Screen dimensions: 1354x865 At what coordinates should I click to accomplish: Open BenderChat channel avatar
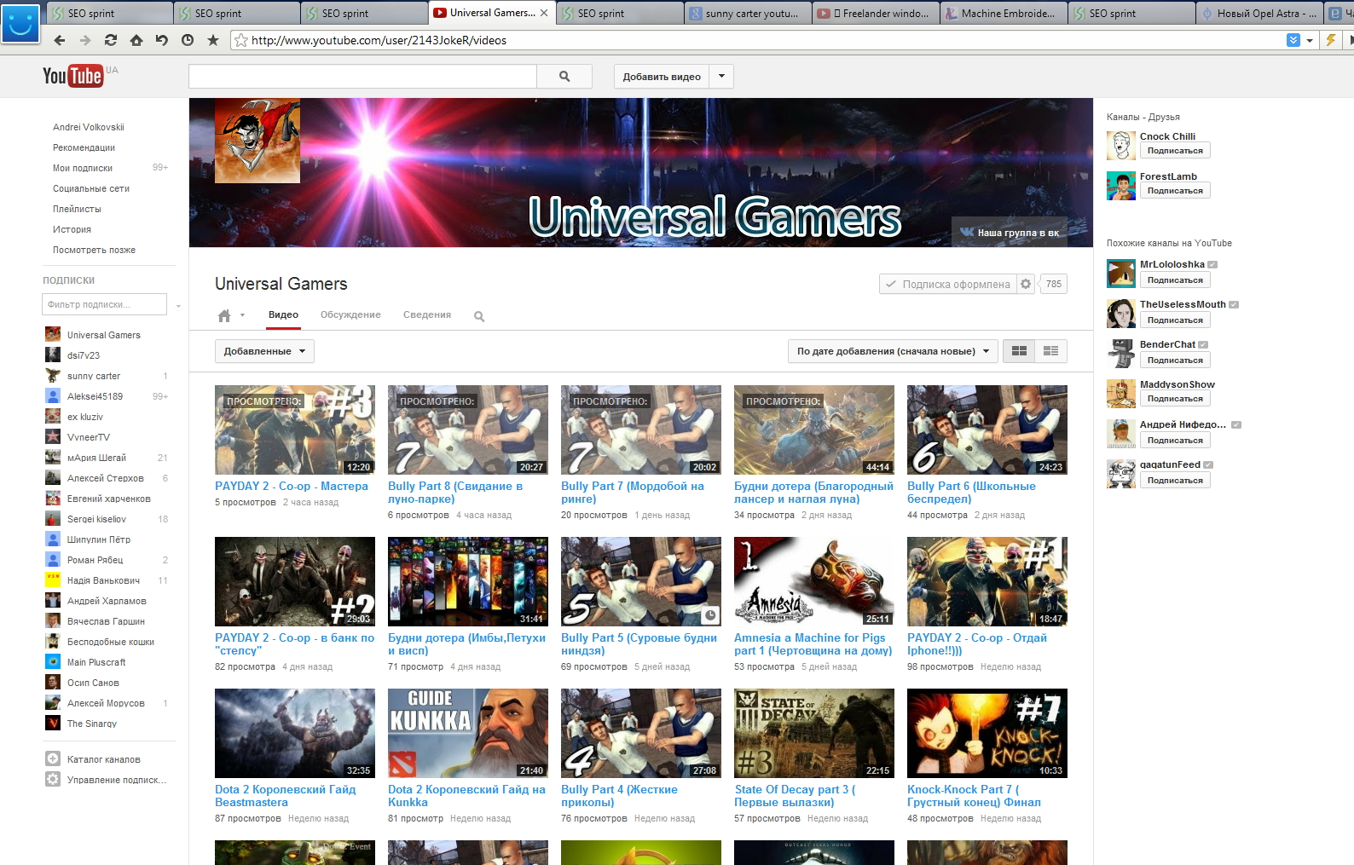[x=1121, y=354]
